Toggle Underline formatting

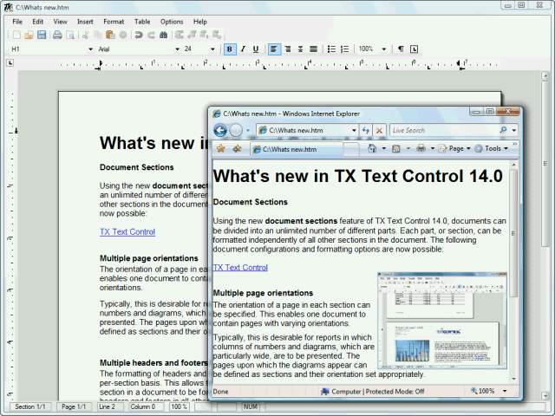click(x=255, y=49)
